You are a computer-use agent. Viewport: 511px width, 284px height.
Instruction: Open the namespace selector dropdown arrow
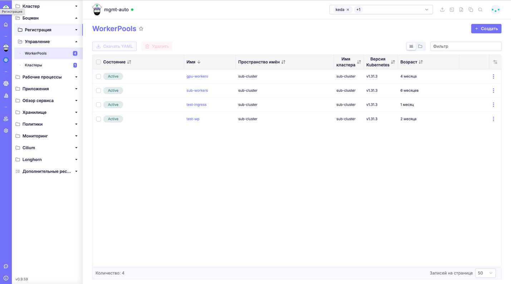[427, 10]
